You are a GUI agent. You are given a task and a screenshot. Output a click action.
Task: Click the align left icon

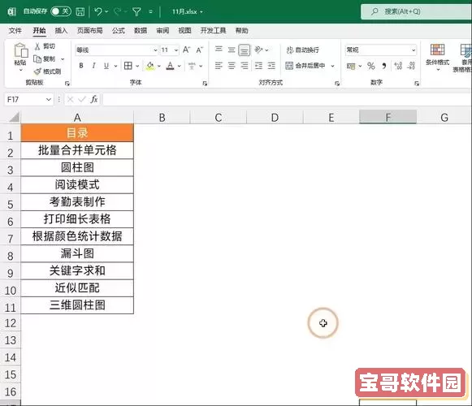(219, 66)
